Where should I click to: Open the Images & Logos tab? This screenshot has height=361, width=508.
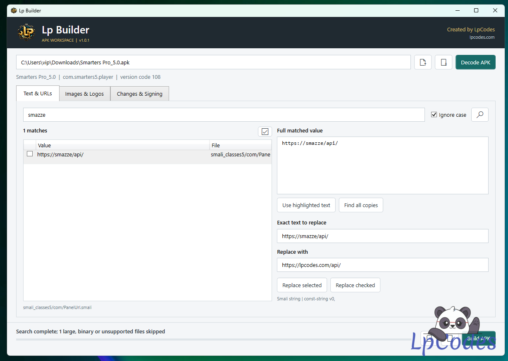pyautogui.click(x=85, y=94)
